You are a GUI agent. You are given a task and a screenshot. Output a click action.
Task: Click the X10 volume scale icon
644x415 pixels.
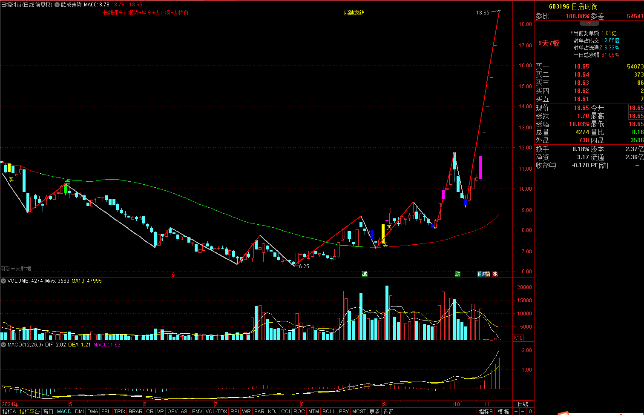pos(518,338)
